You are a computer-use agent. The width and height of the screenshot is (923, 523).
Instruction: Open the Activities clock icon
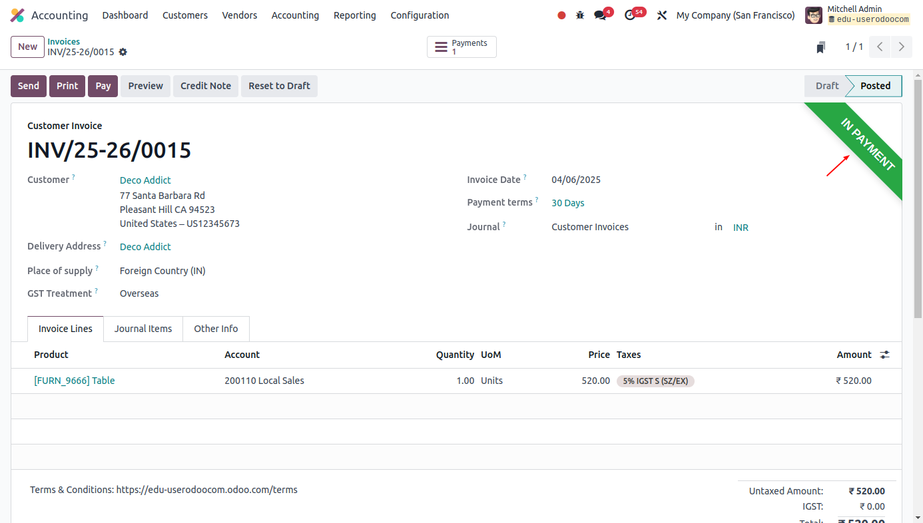click(x=631, y=15)
